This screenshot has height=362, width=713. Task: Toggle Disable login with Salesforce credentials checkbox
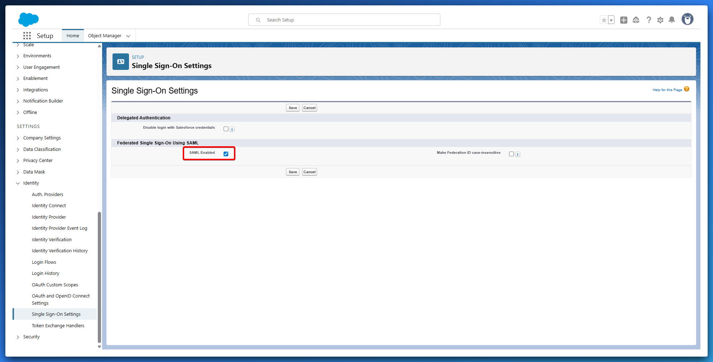[226, 129]
